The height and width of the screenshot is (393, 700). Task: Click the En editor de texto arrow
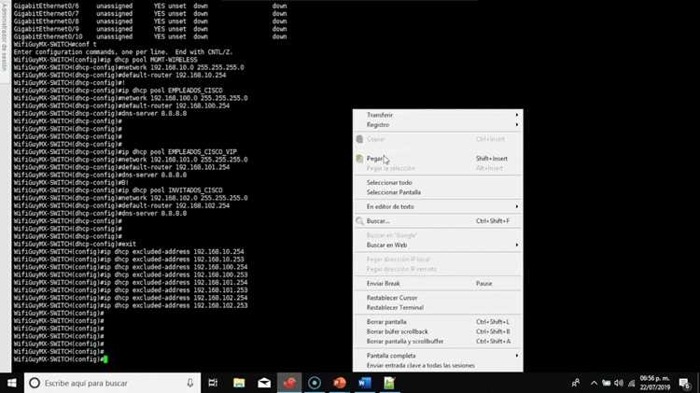pyautogui.click(x=517, y=207)
